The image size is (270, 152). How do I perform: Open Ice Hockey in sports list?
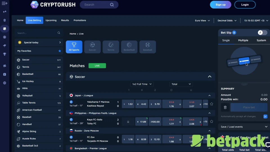point(39,81)
